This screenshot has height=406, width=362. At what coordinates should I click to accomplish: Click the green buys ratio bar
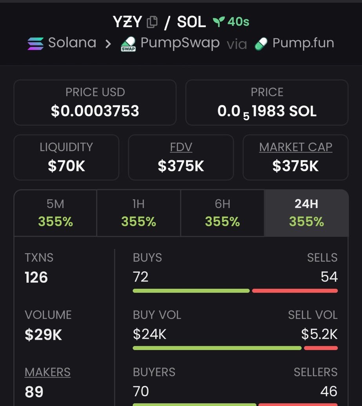tap(191, 291)
